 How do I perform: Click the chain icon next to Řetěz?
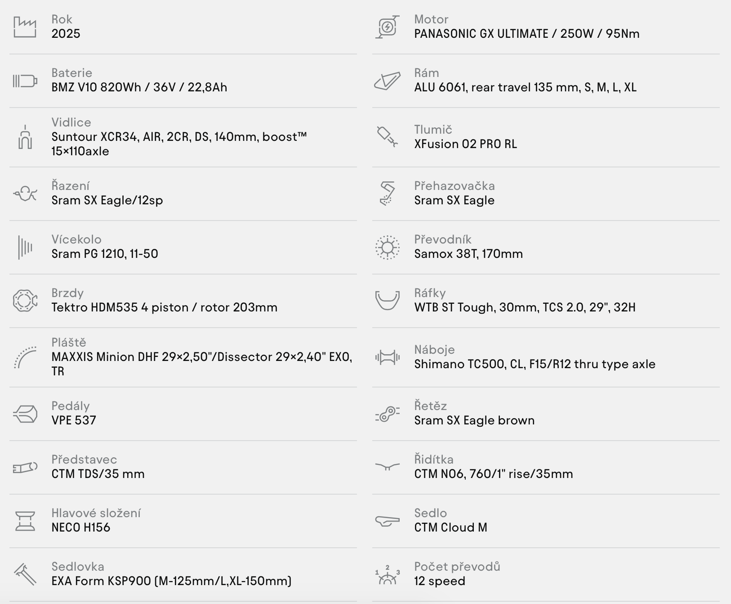(x=388, y=414)
